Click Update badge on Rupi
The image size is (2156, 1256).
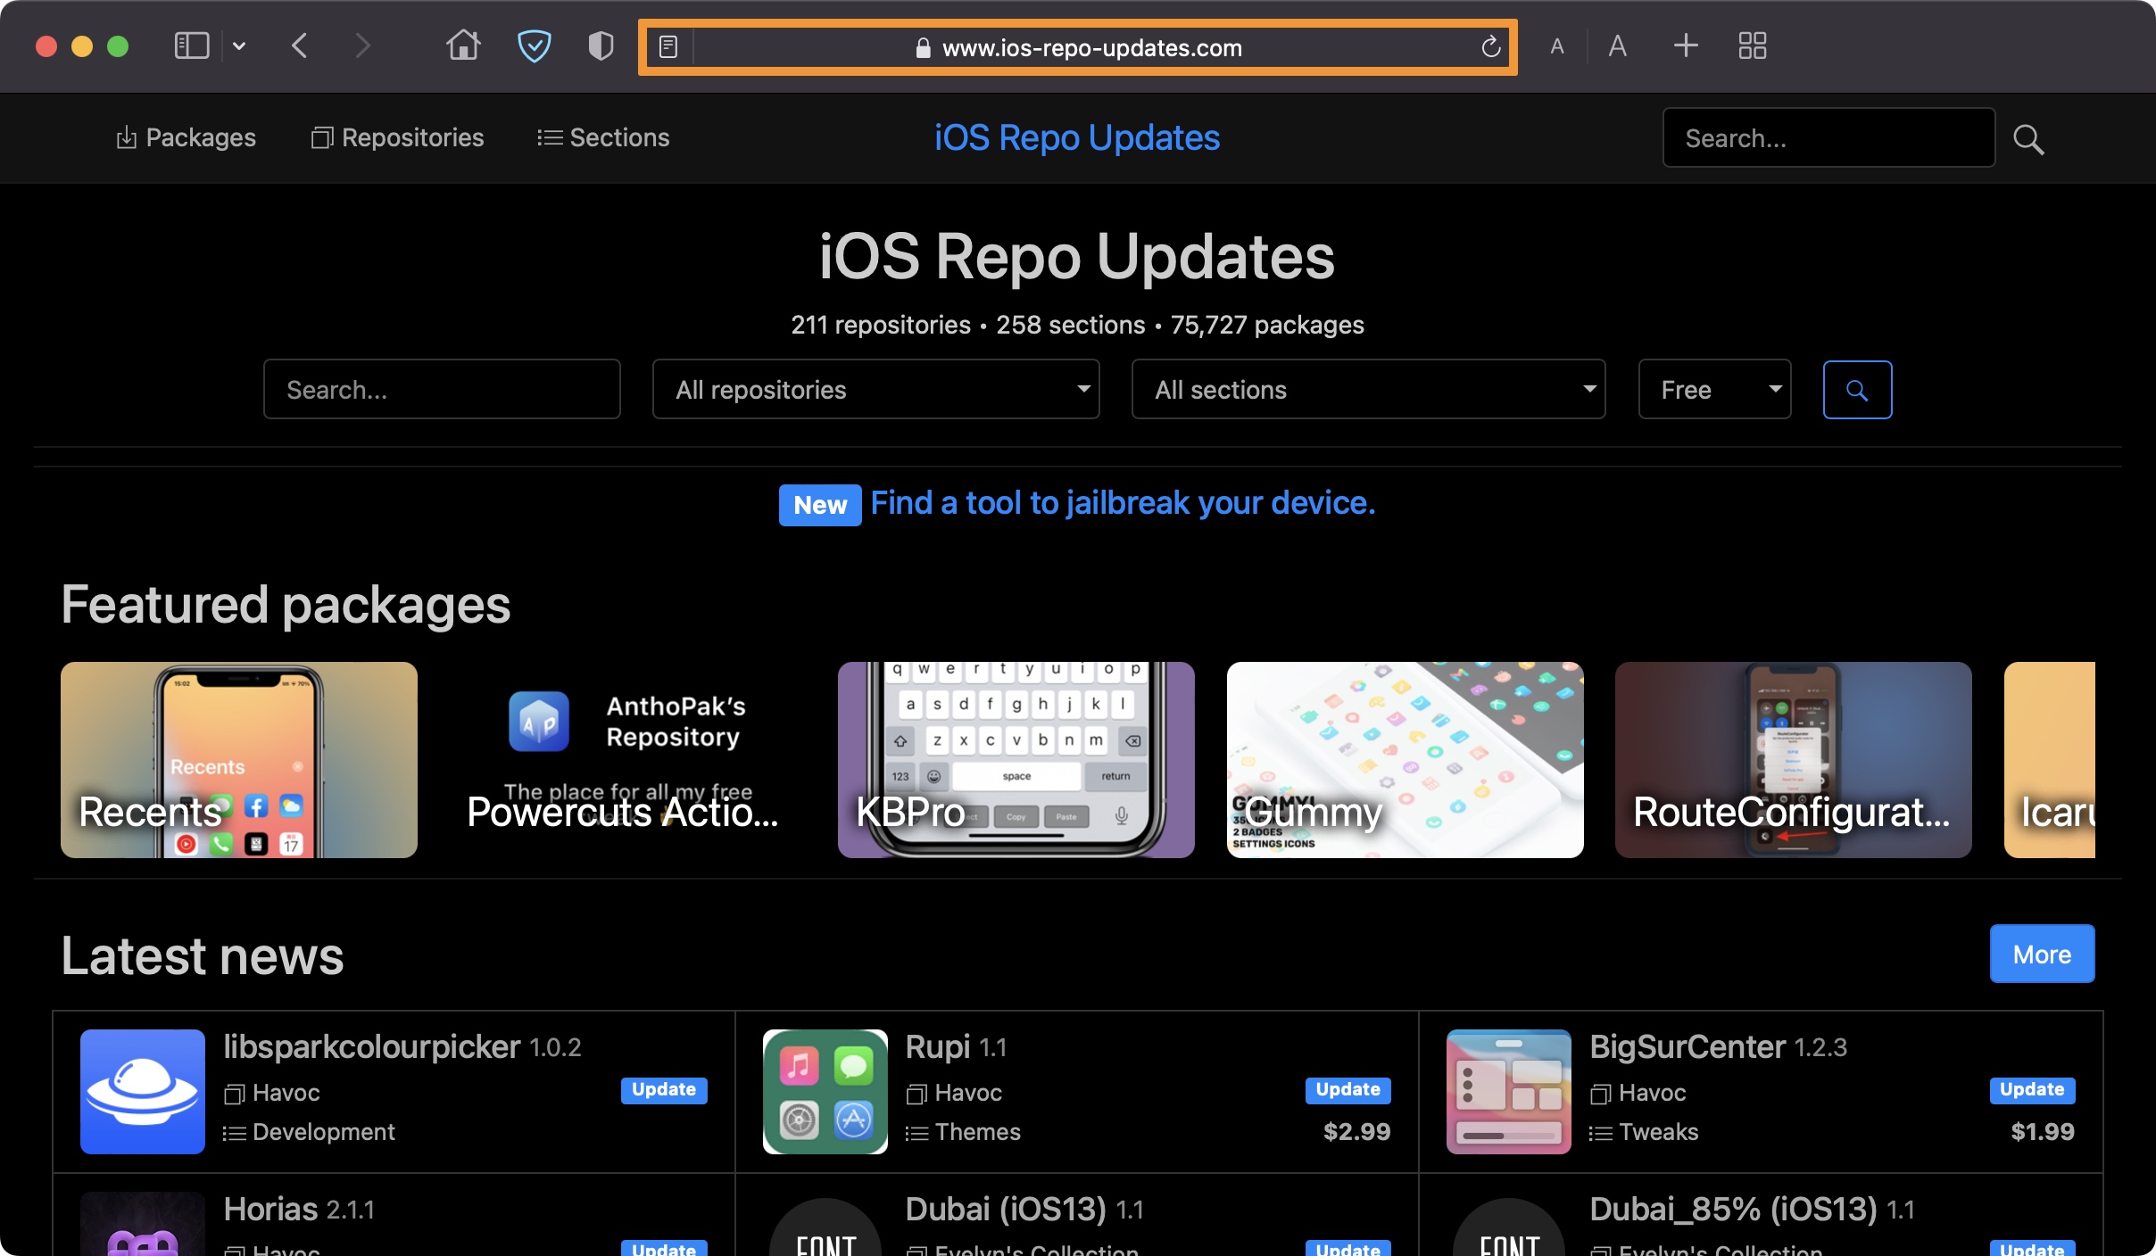point(1347,1089)
